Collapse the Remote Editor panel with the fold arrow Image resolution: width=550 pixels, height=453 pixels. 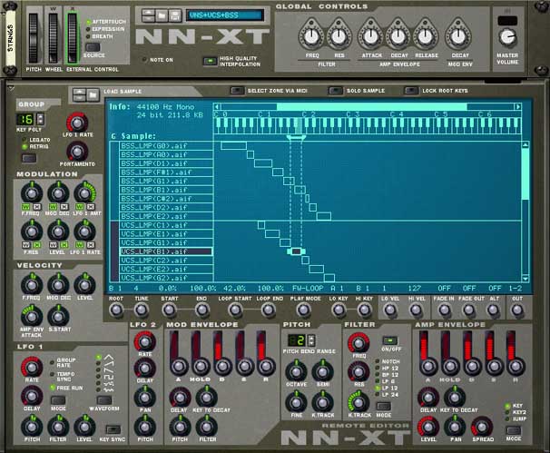pyautogui.click(x=11, y=87)
